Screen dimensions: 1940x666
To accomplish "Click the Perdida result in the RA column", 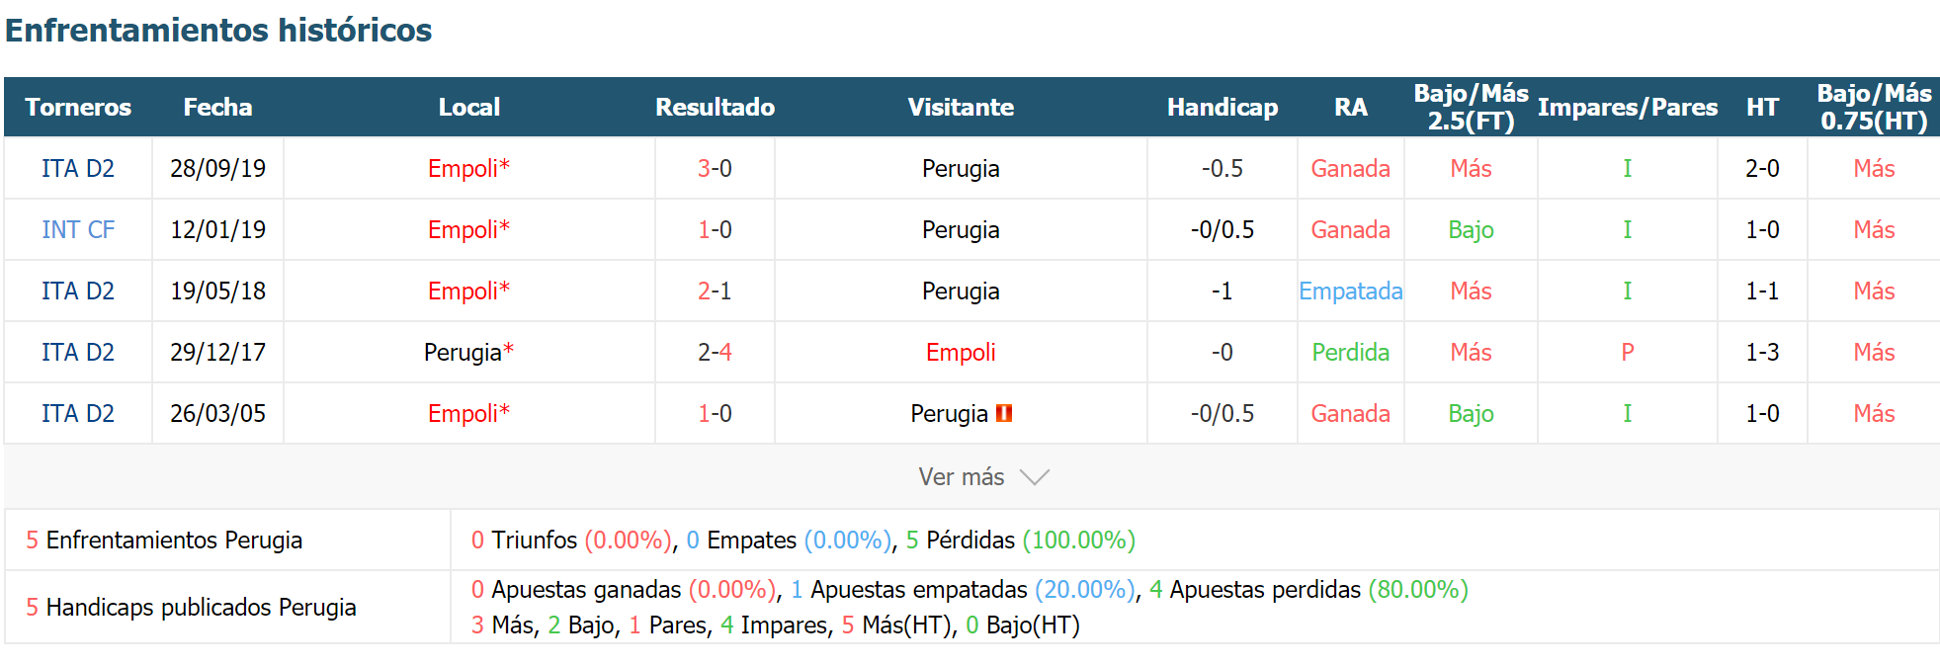I will point(1351,352).
